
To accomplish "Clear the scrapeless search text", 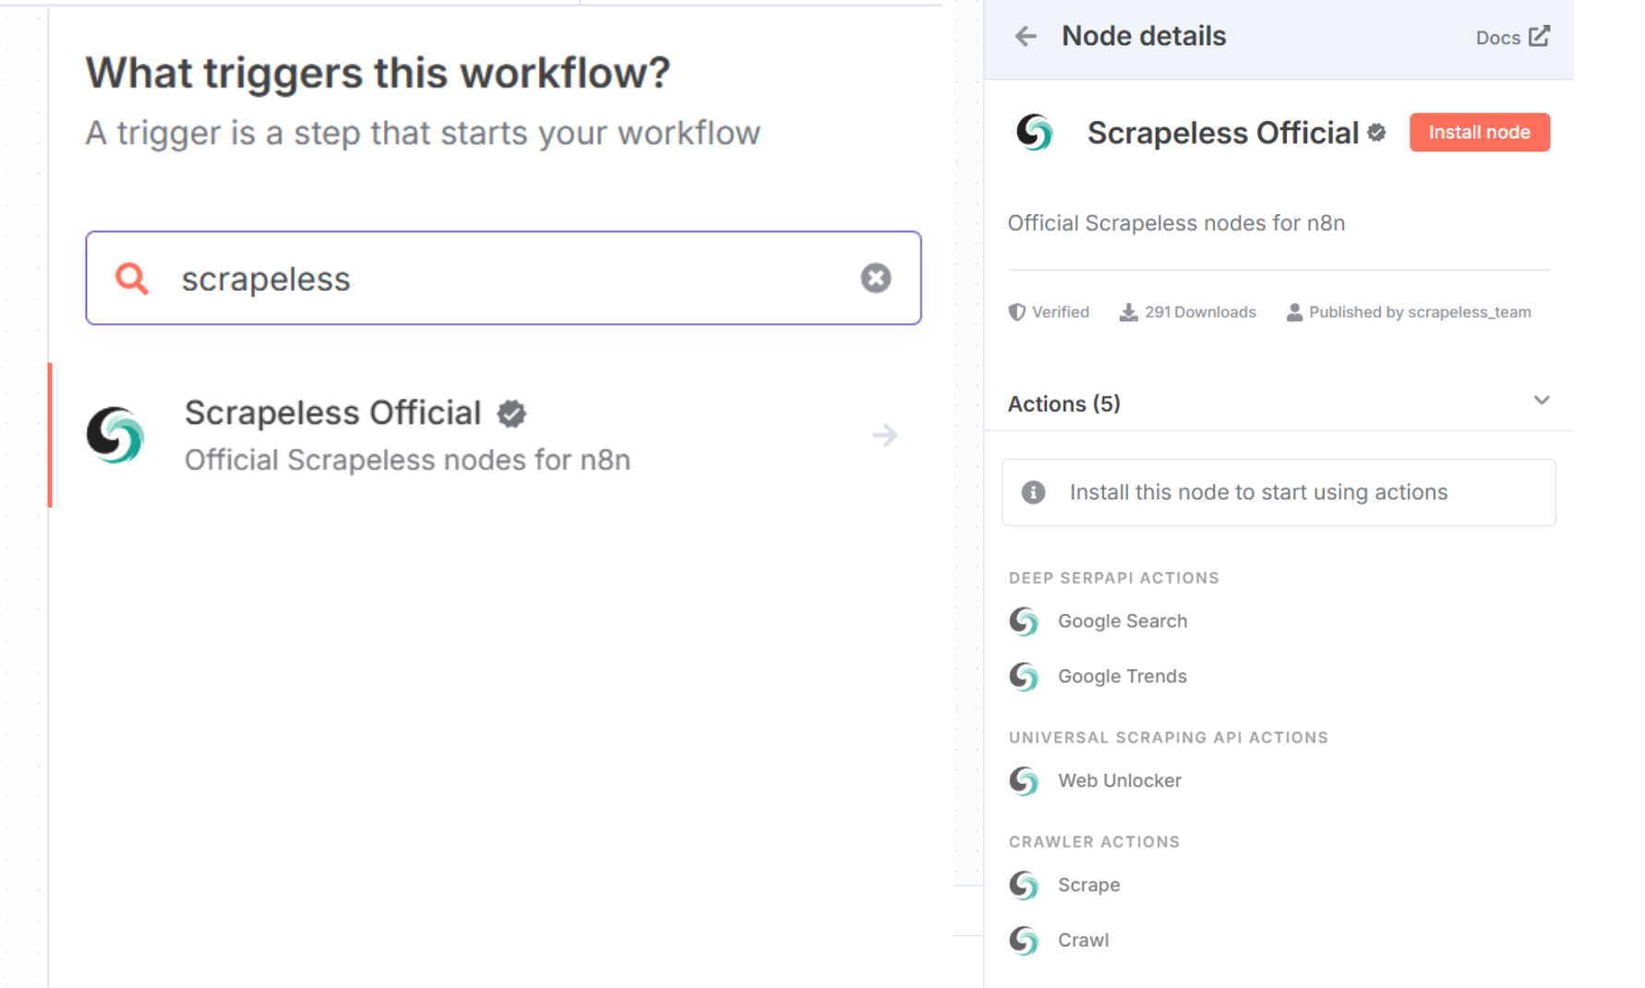I will (x=875, y=278).
